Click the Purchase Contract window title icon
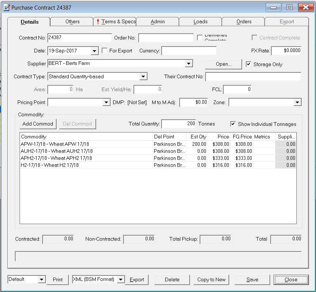 point(6,7)
